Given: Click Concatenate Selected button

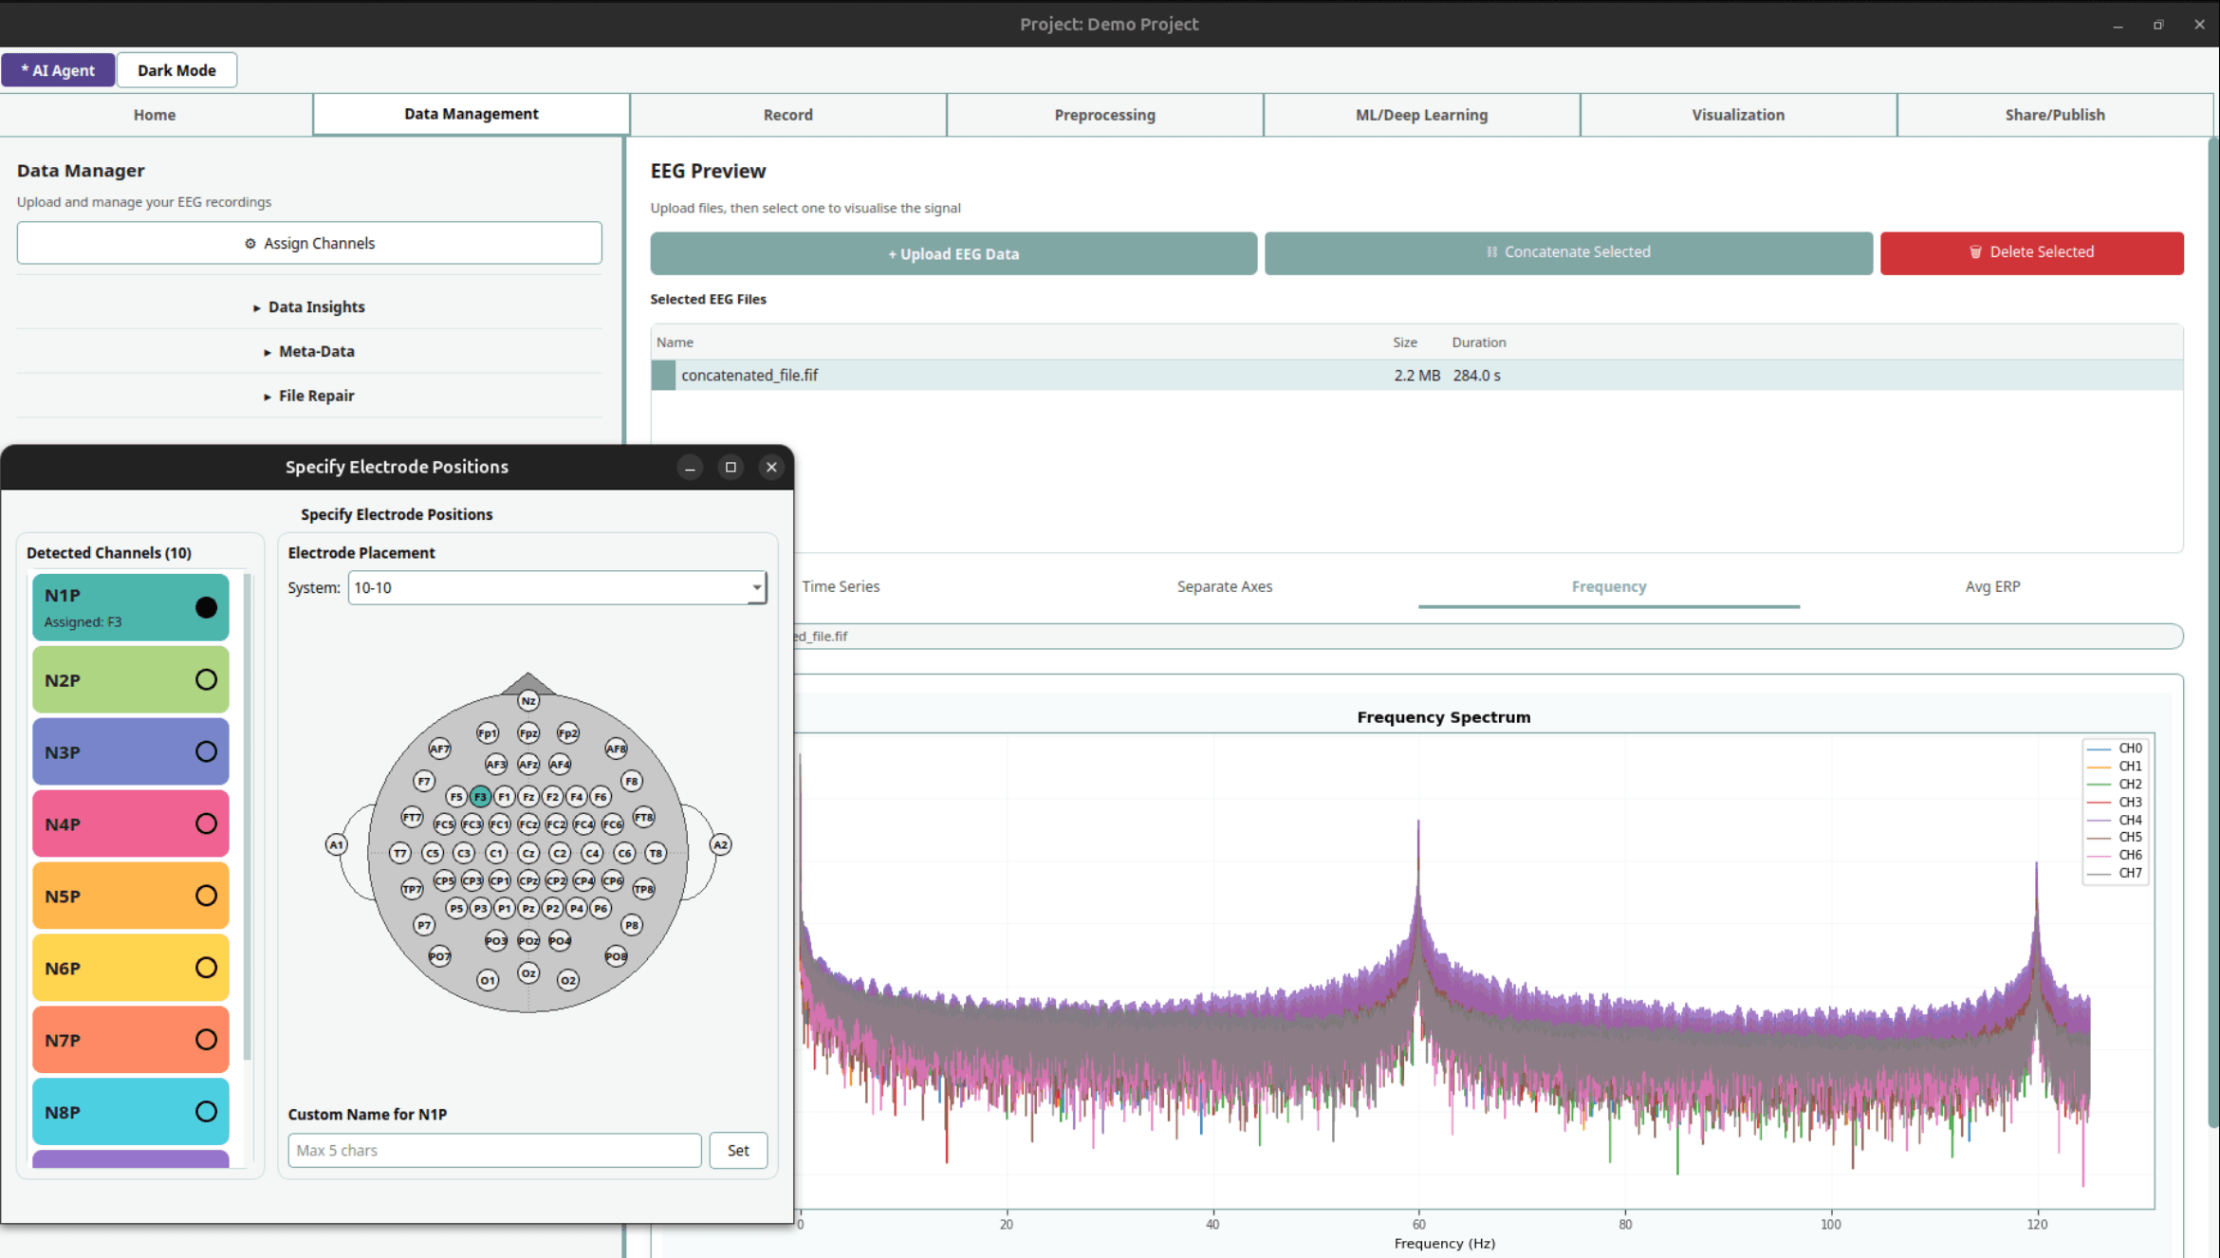Looking at the screenshot, I should [x=1568, y=253].
